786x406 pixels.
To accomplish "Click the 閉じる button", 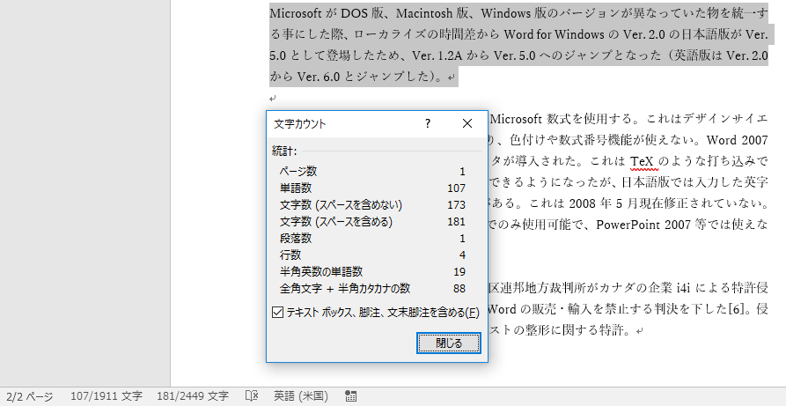I will pos(449,343).
